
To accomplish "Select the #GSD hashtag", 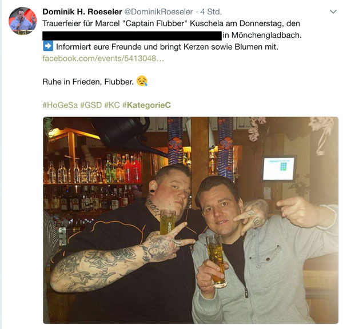I will point(91,105).
